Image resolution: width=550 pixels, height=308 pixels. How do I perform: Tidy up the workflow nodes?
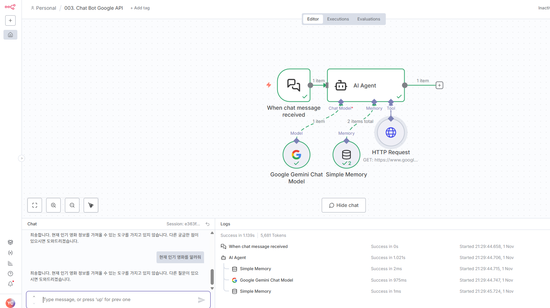point(91,205)
